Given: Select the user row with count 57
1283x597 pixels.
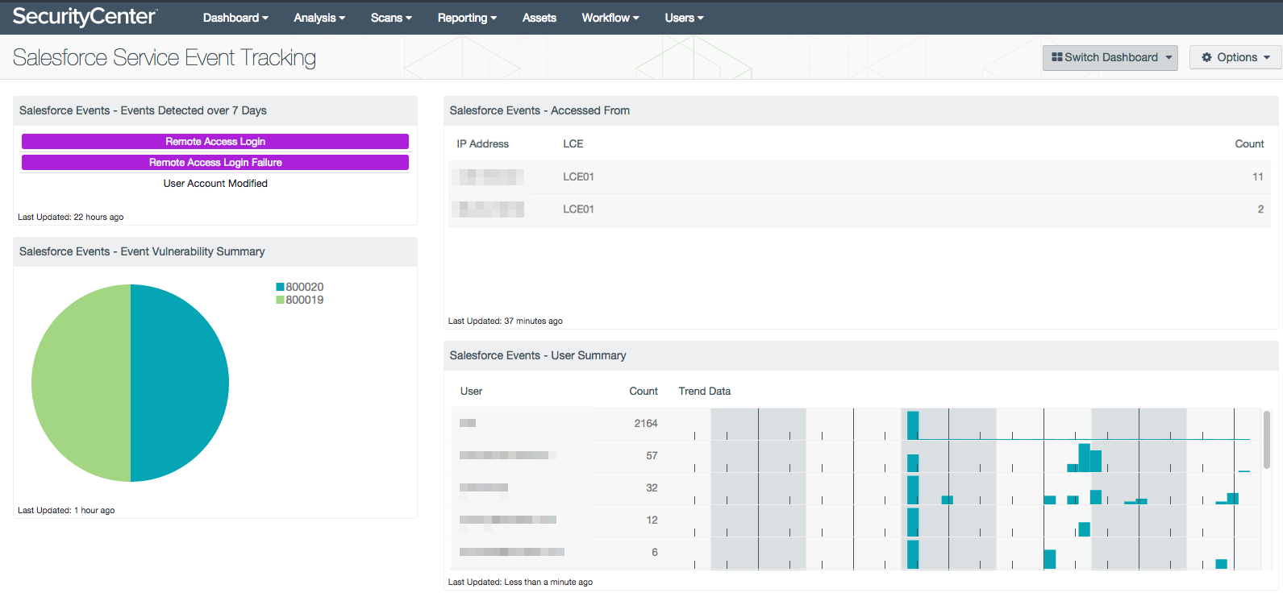Looking at the screenshot, I should (856, 456).
